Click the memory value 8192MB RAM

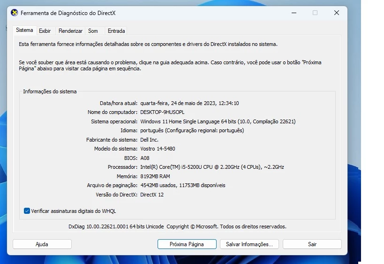(x=155, y=176)
